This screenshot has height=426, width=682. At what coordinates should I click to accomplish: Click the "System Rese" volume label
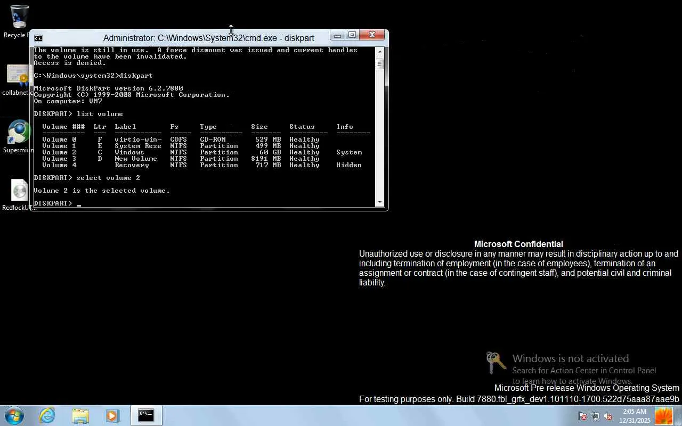[138, 146]
